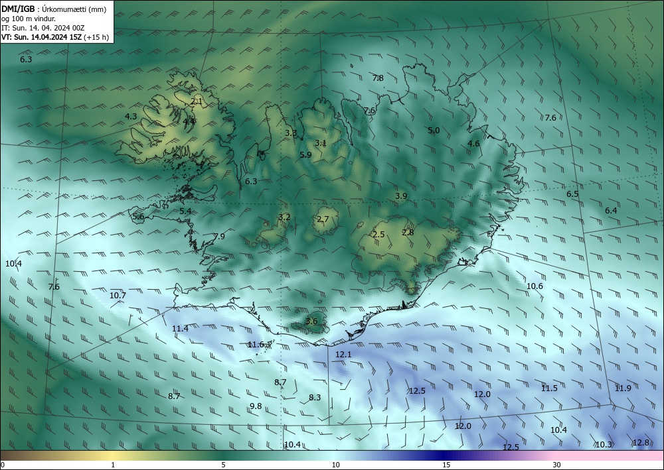Click the 10 tick on the color scale
Viewport: 664px width, 470px height.
335,465
